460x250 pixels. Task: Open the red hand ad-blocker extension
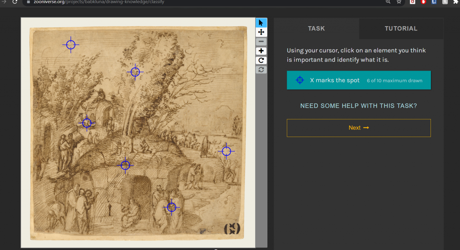coord(423,2)
